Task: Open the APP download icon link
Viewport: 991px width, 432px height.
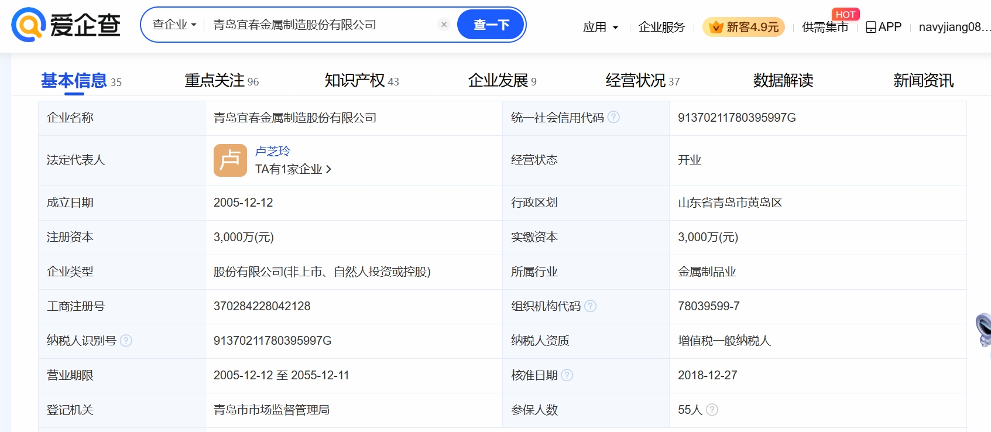Action: [x=883, y=27]
